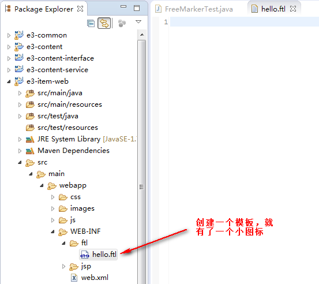Expand the src/main/resources source folder
Screen dimensions: 319x284
coord(20,105)
